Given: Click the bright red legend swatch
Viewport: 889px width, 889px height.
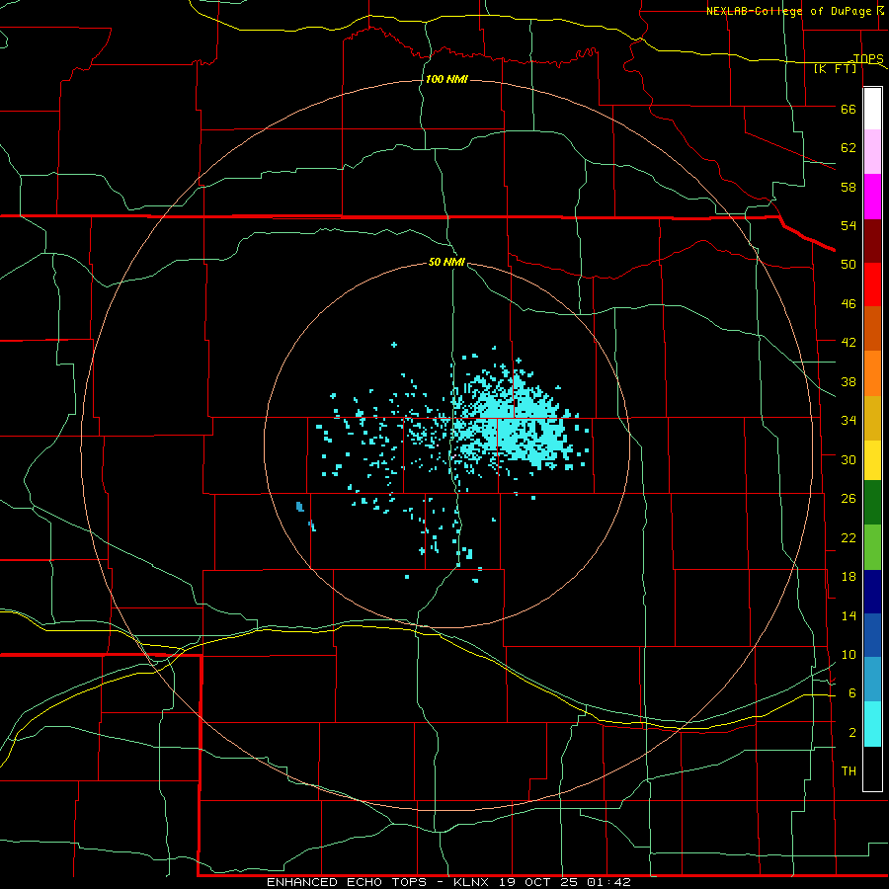Looking at the screenshot, I should (872, 284).
